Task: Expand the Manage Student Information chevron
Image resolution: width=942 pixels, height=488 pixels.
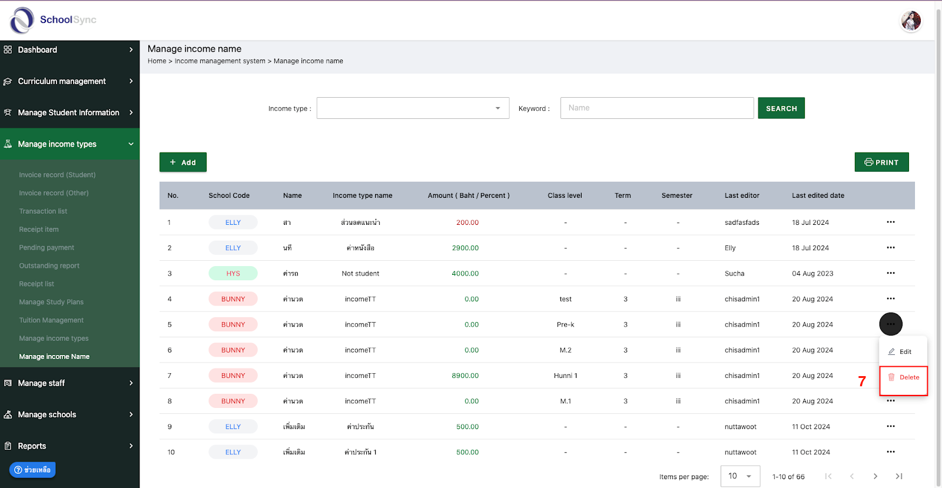Action: tap(131, 112)
